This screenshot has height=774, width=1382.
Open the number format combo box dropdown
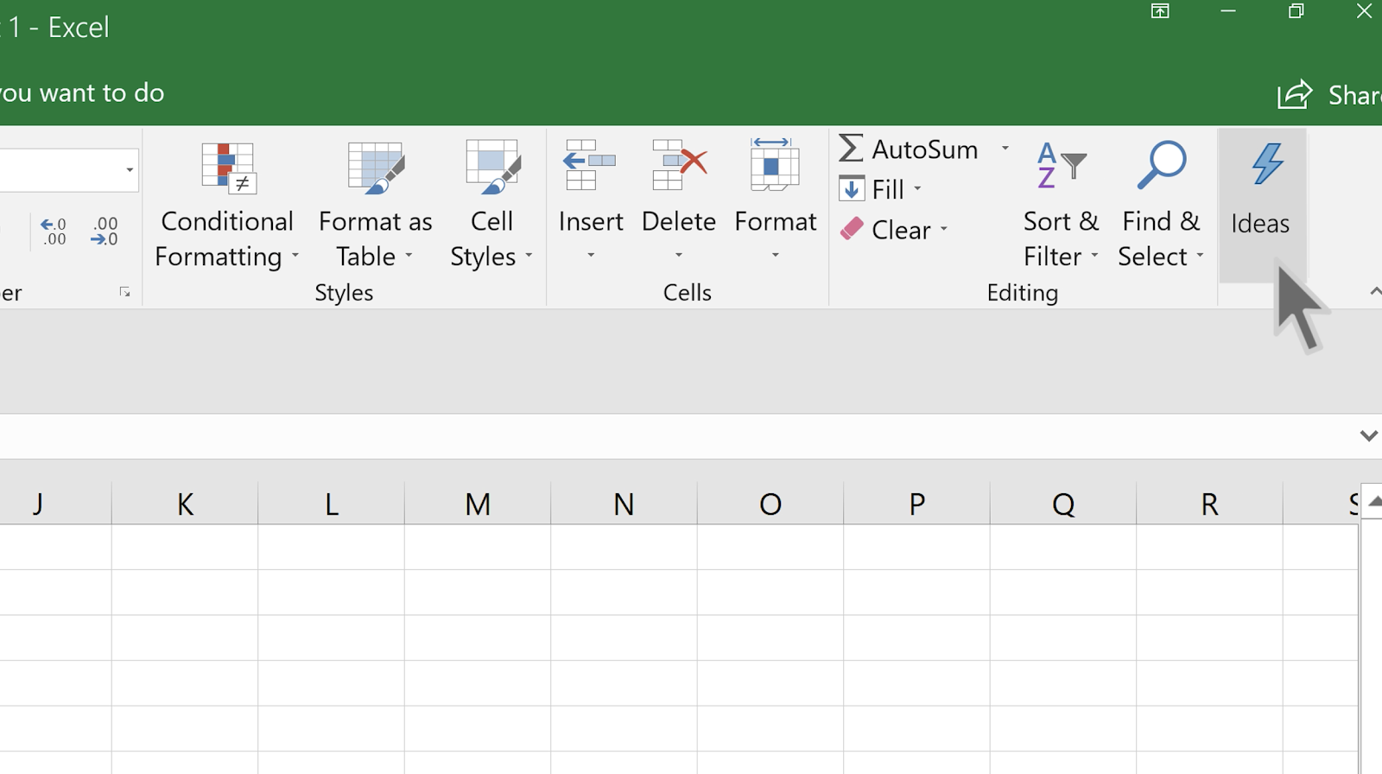pos(130,170)
